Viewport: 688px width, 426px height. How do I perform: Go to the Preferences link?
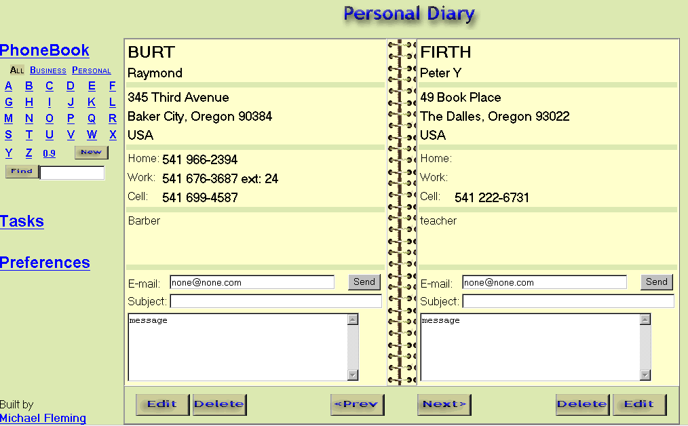point(45,263)
